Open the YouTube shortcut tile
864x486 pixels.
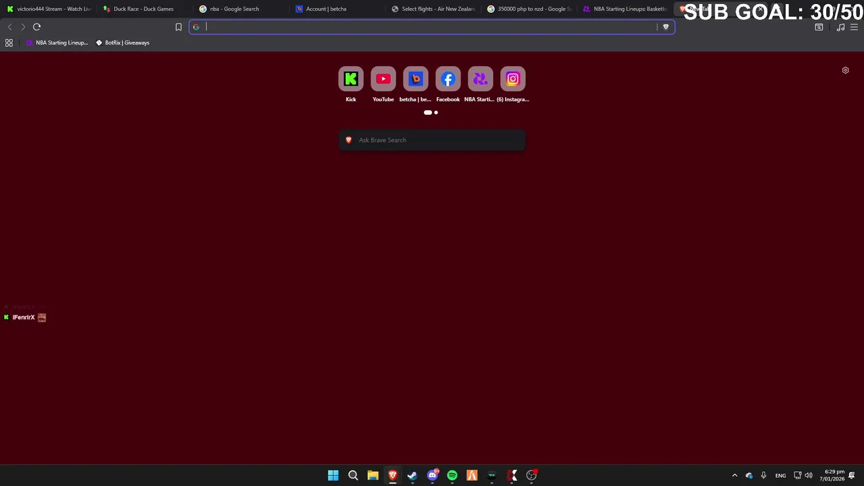383,79
